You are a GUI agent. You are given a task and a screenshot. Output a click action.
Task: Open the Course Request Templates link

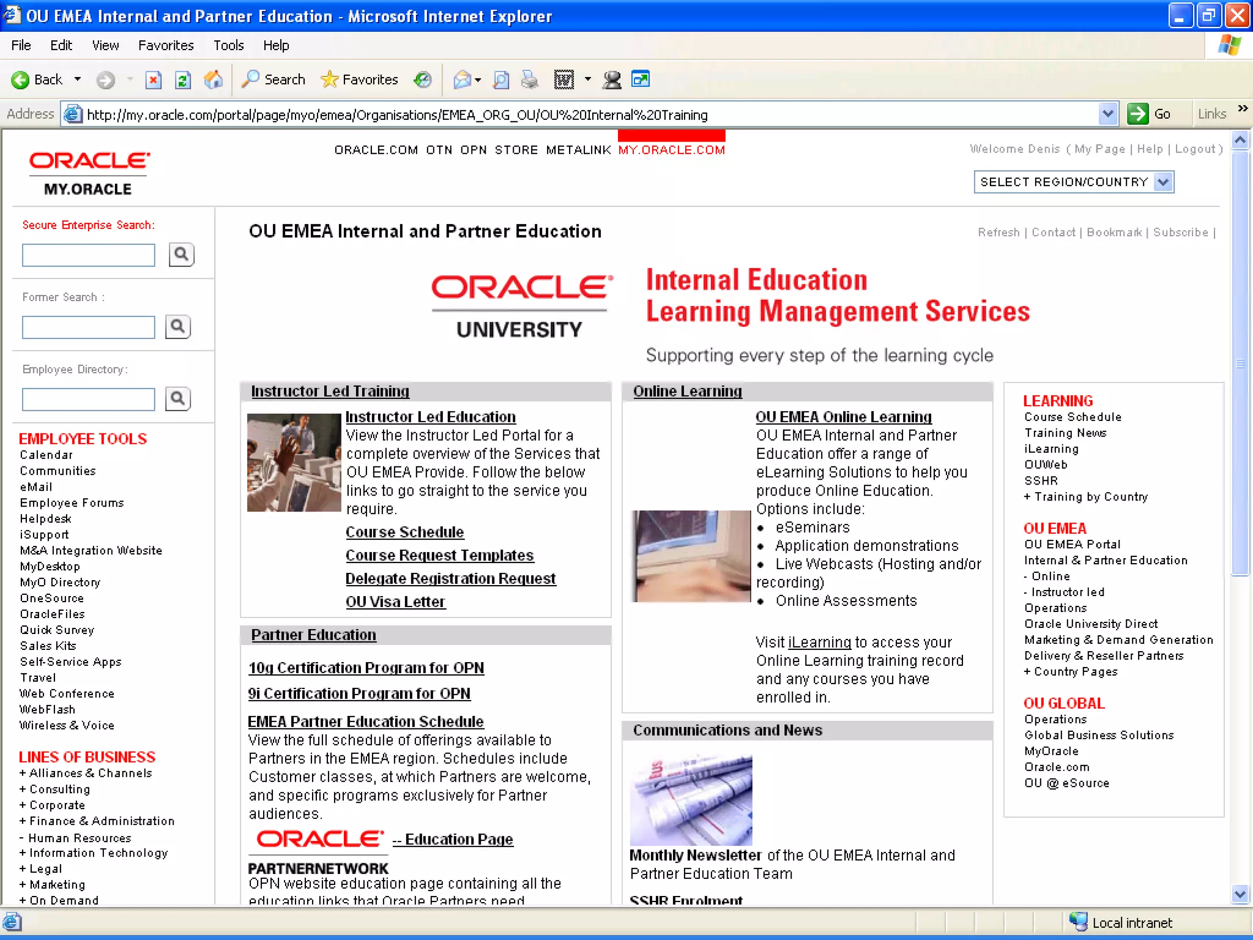click(439, 555)
